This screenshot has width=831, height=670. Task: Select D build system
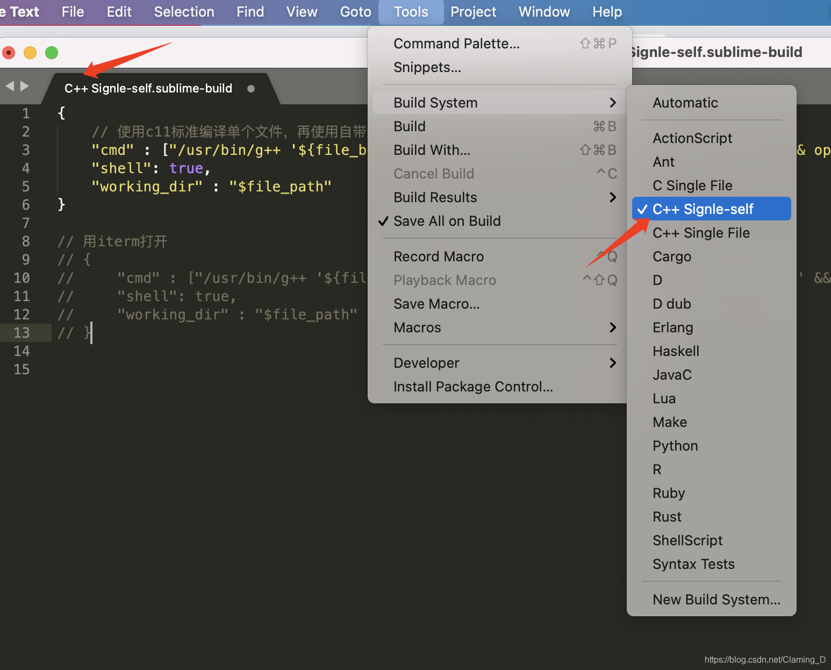[x=711, y=280]
